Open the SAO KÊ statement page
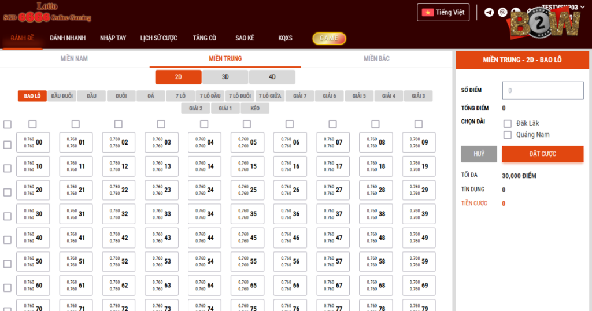Screen dimensions: 592x311 tap(245, 38)
